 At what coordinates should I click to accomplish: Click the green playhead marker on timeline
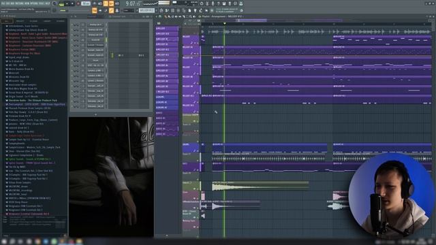click(x=224, y=24)
